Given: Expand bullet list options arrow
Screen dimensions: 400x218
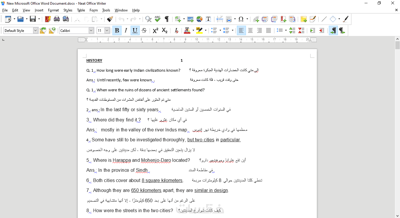Looking at the screenshot, I should point(220,30).
